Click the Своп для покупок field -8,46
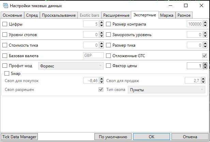The image size is (210, 142). (x=91, y=81)
